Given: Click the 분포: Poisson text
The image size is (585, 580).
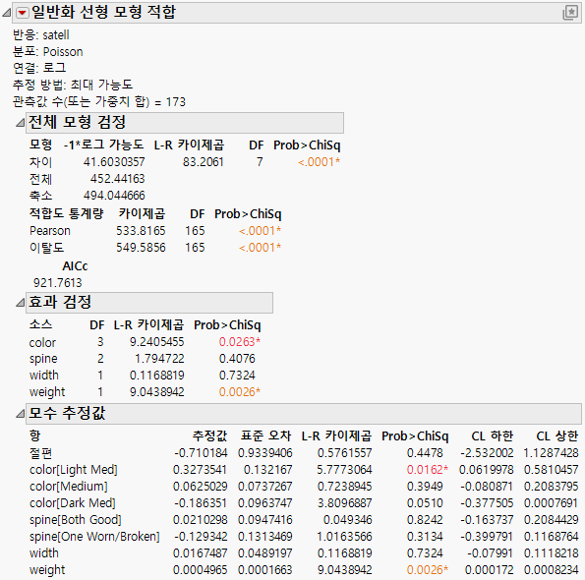Looking at the screenshot, I should [x=48, y=51].
